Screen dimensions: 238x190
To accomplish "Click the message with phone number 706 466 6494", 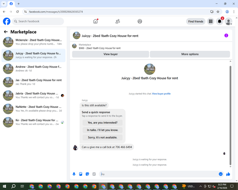I will coord(107,147).
